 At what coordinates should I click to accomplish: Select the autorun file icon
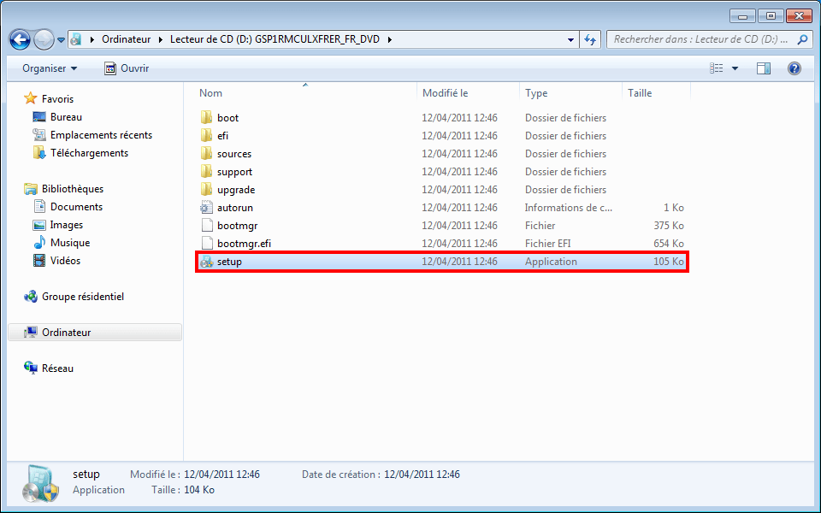[x=206, y=207]
